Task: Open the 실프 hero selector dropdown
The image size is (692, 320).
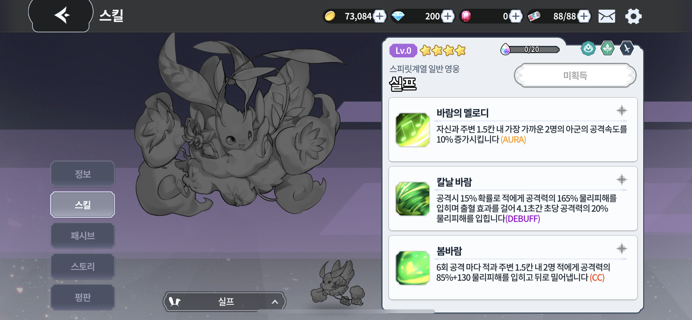Action: [225, 301]
